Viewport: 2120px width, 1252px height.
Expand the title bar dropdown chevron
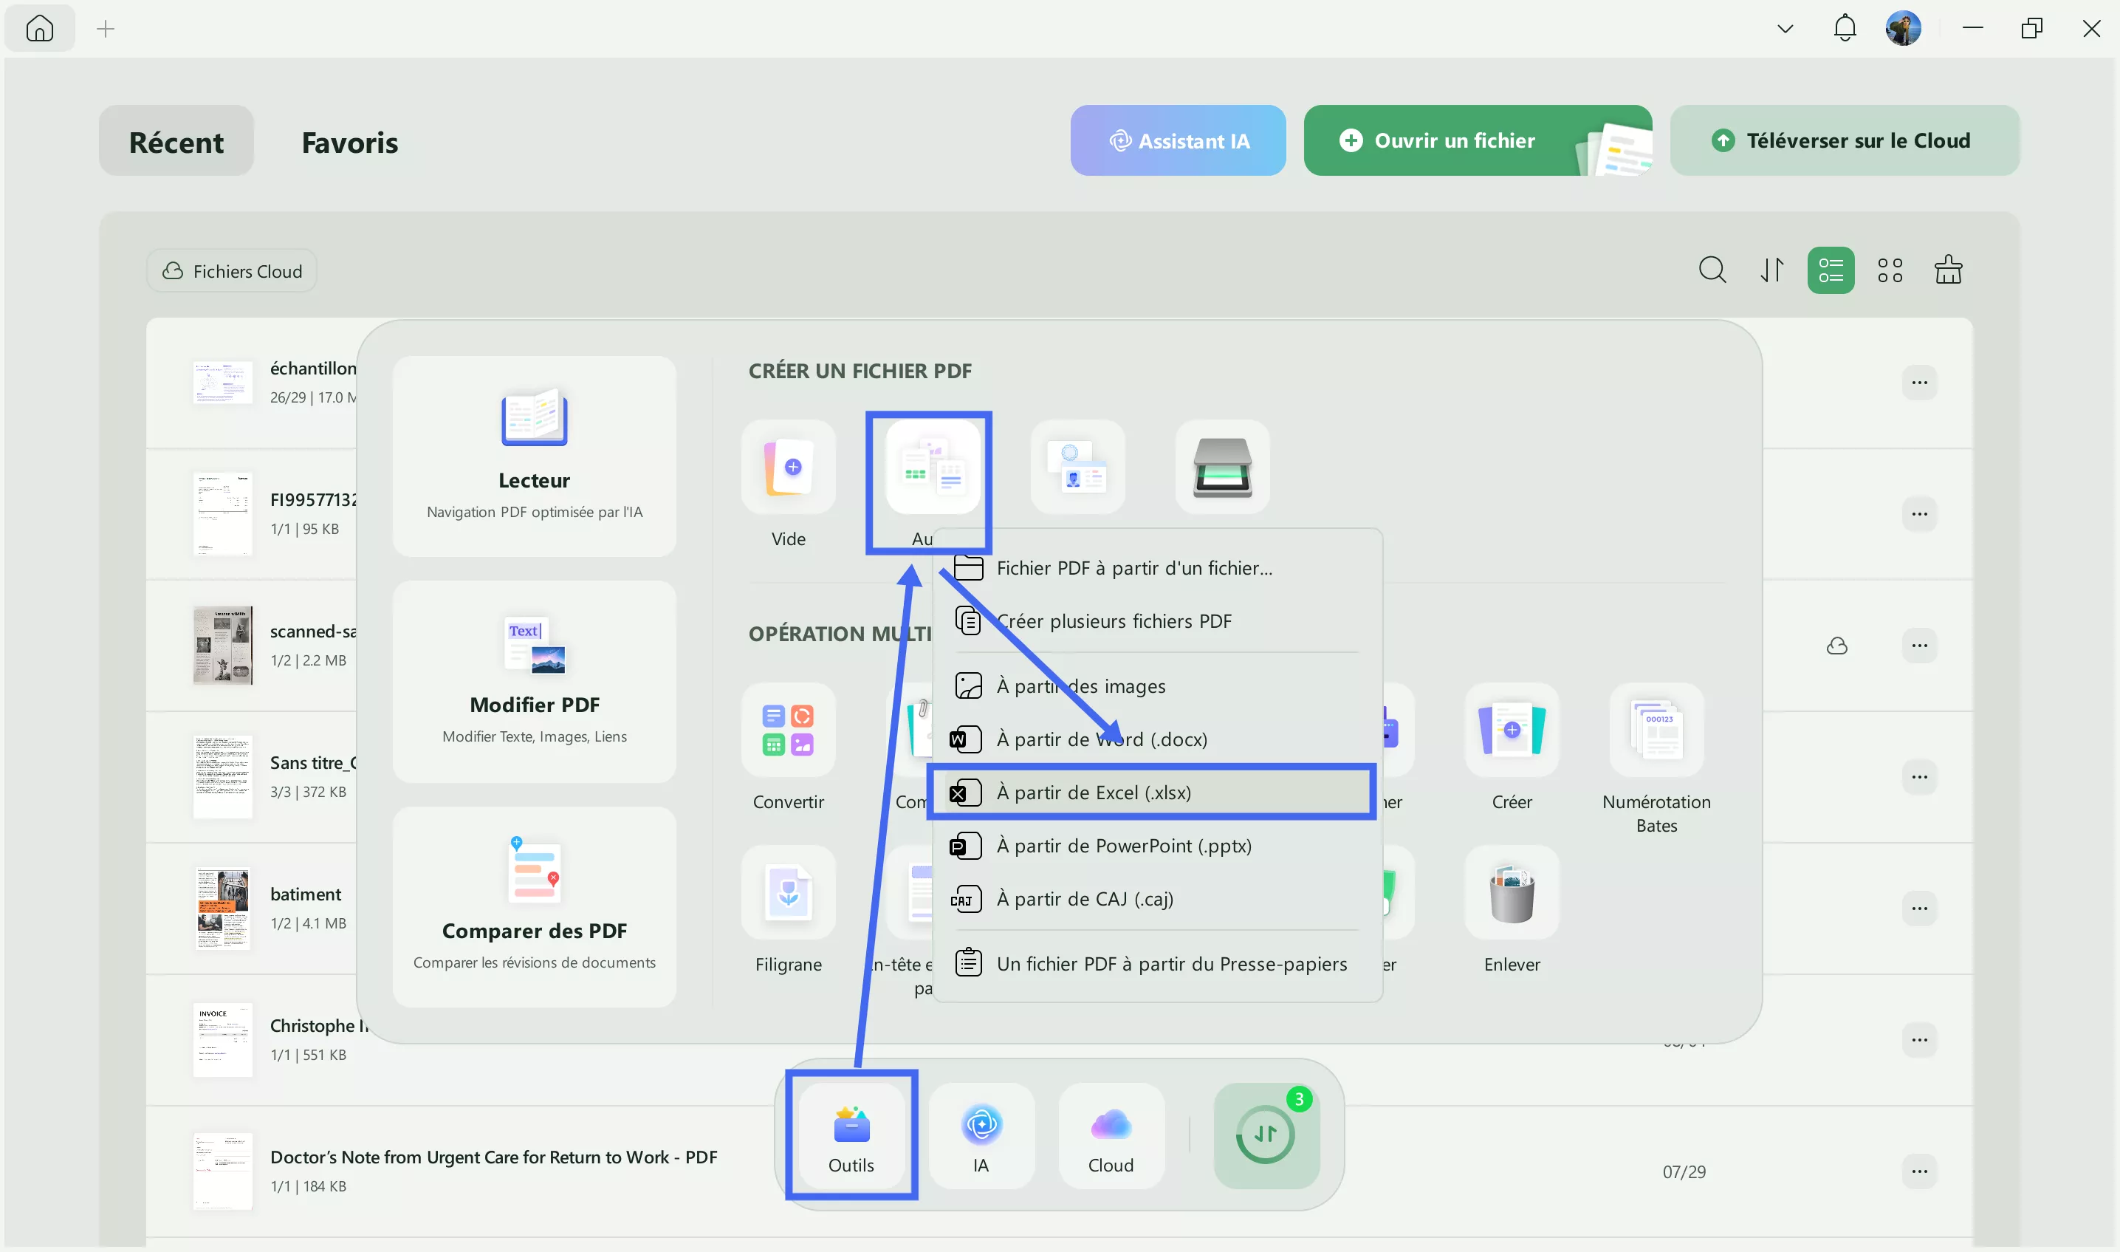(x=1785, y=29)
